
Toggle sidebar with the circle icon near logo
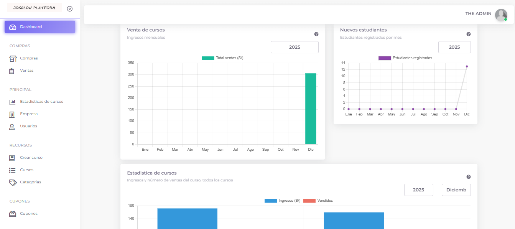click(70, 9)
